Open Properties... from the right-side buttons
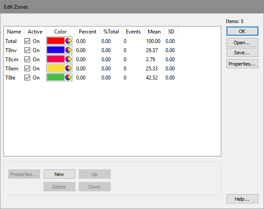 tap(242, 64)
